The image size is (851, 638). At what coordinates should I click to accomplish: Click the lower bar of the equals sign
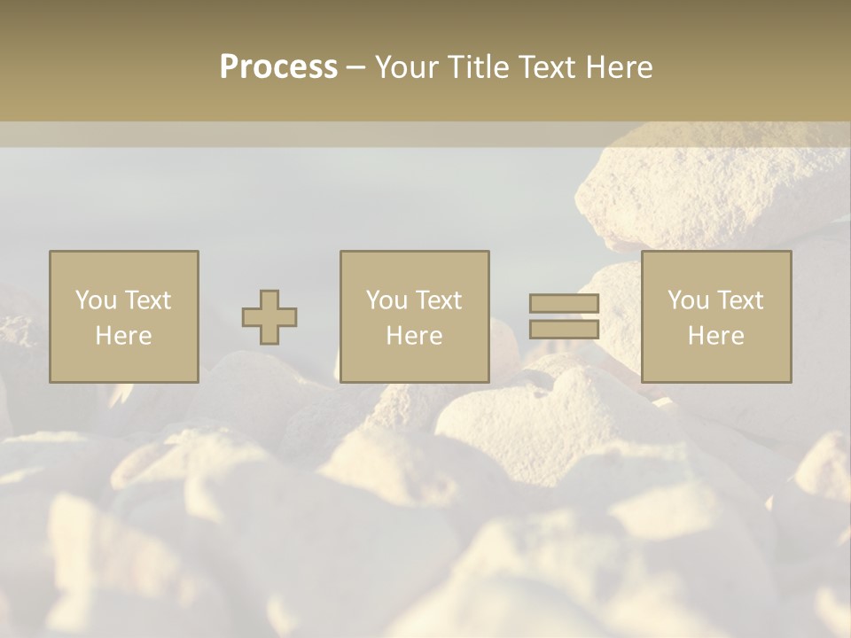(x=564, y=330)
